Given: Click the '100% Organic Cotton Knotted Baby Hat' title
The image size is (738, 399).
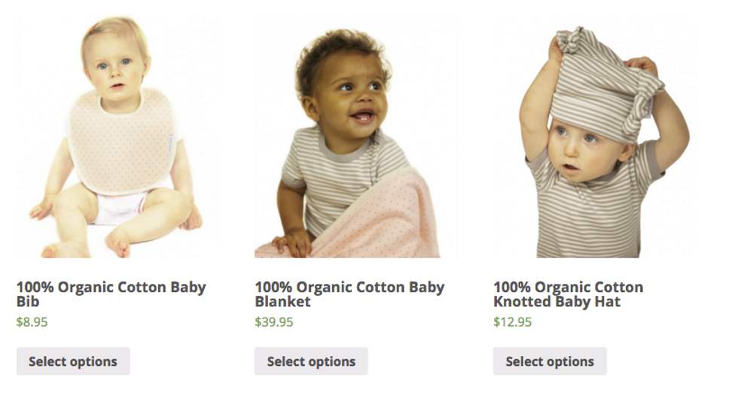Looking at the screenshot, I should pos(568,294).
